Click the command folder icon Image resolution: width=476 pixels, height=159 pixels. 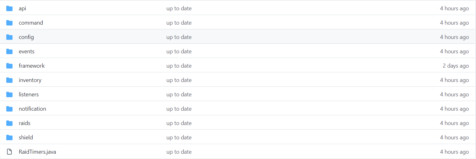pyautogui.click(x=9, y=23)
